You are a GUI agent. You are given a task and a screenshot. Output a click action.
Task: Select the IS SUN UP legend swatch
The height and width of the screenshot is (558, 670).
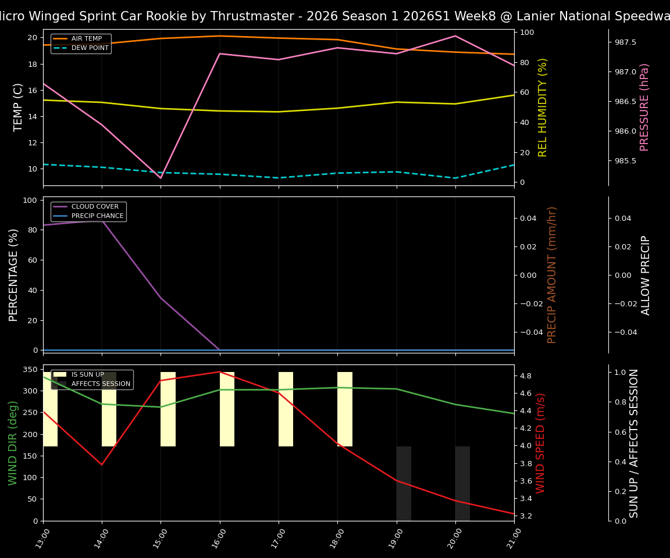pos(59,374)
